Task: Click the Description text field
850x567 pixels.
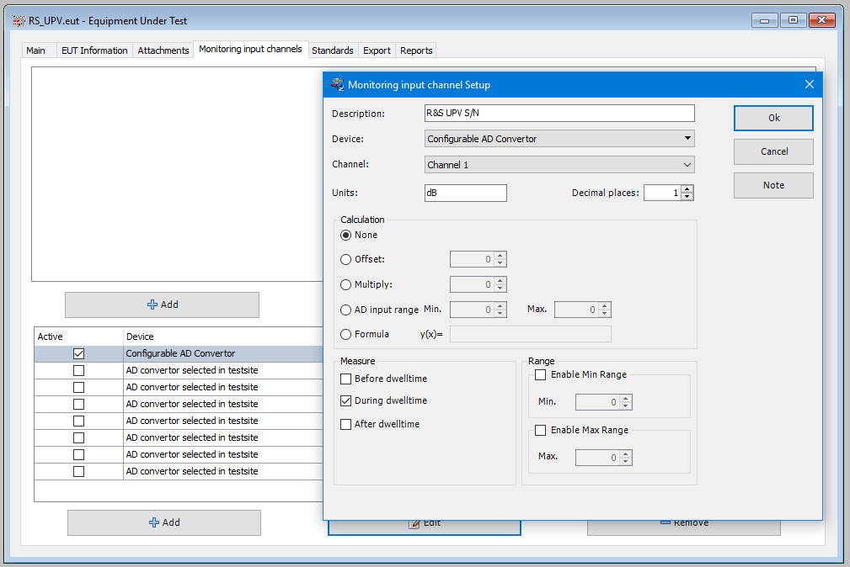Action: (559, 114)
